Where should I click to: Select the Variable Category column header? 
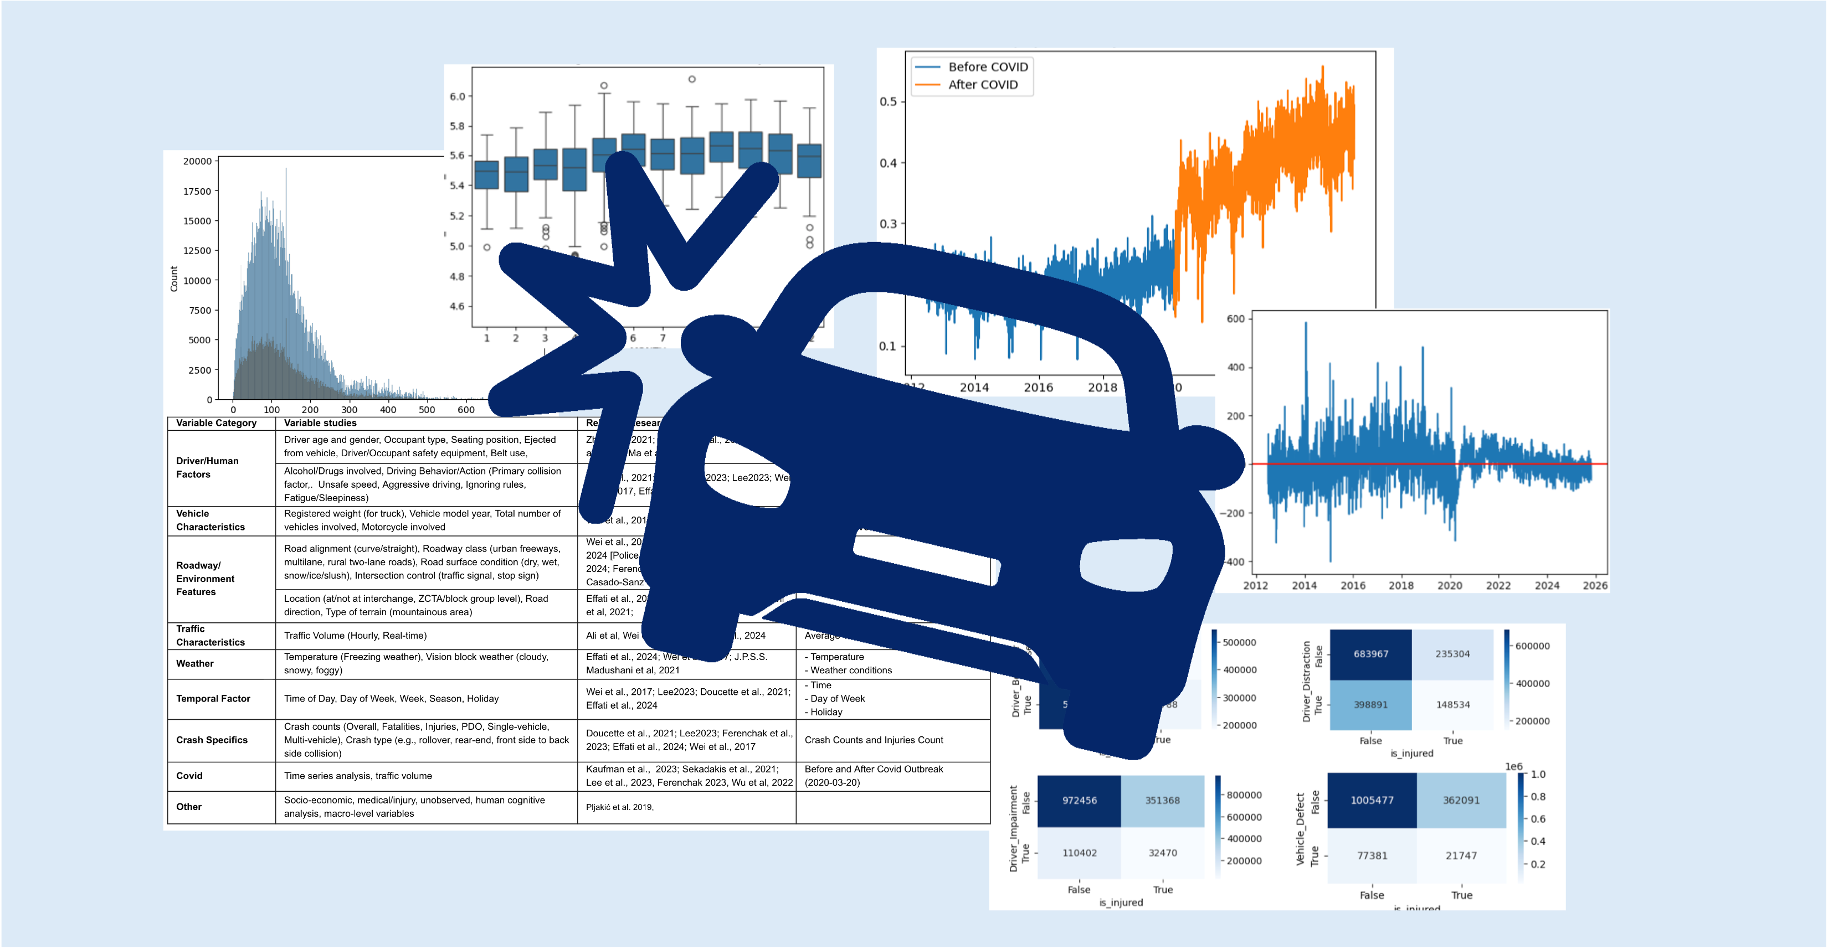217,422
